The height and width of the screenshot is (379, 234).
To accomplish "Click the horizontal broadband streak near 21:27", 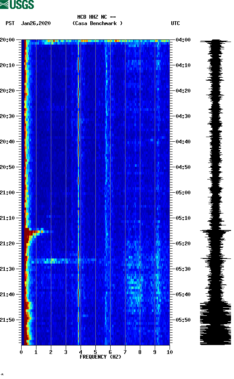I will [63, 261].
